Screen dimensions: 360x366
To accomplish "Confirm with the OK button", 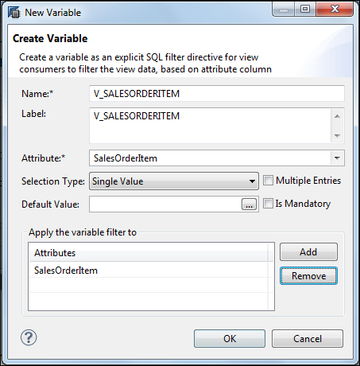I will pyautogui.click(x=230, y=339).
